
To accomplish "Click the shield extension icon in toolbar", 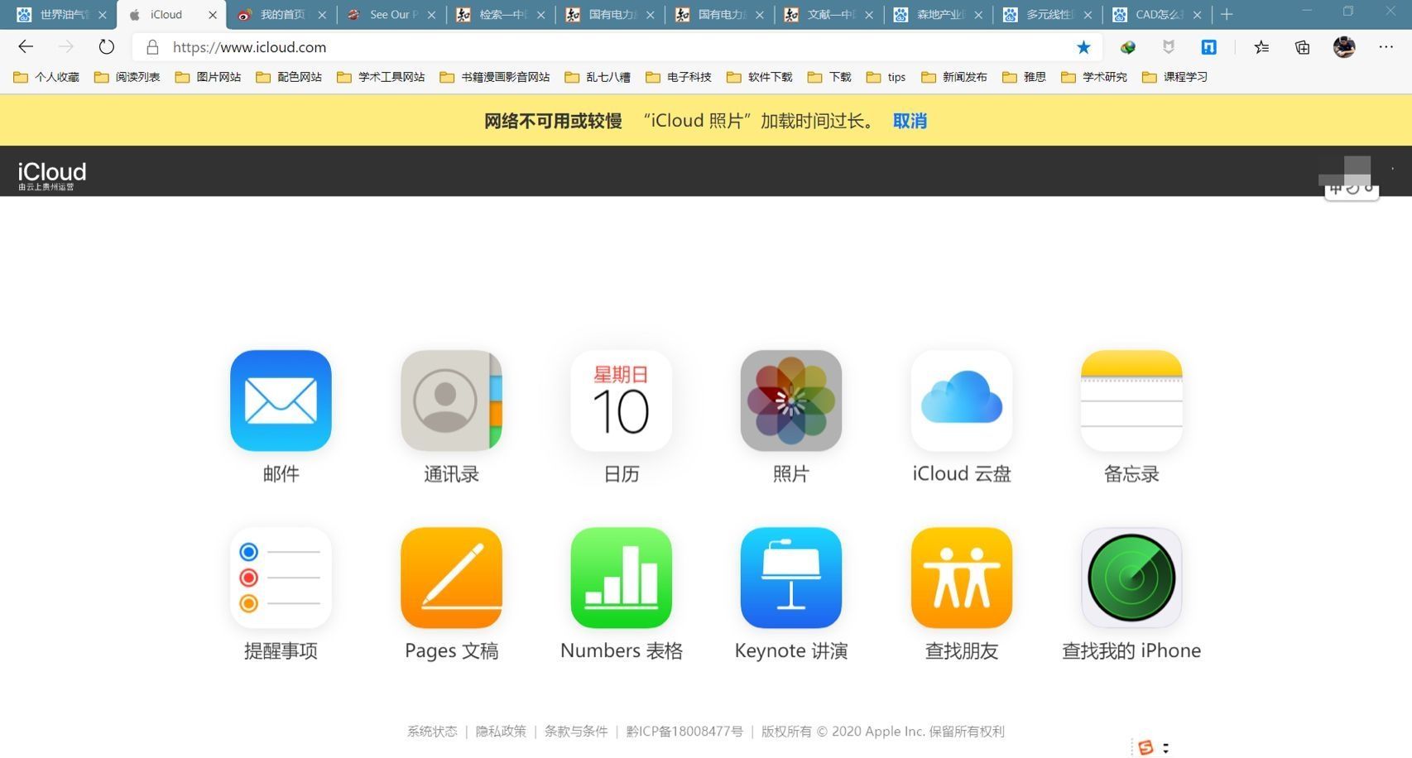I will pos(1168,47).
